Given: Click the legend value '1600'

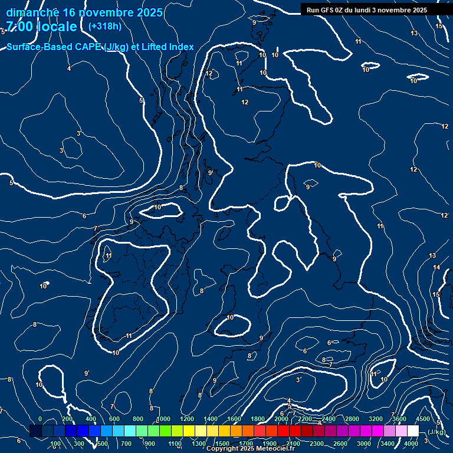Looking at the screenshot, I should [x=234, y=419].
